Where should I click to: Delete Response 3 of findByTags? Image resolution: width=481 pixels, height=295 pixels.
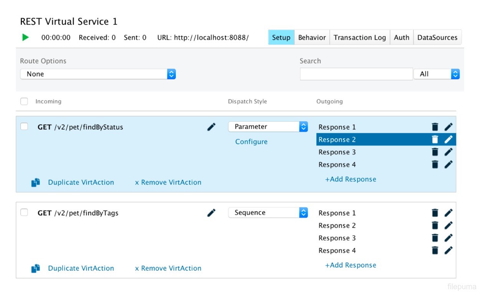coord(435,238)
